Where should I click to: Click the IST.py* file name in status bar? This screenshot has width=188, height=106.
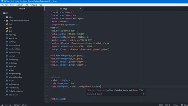17,105
